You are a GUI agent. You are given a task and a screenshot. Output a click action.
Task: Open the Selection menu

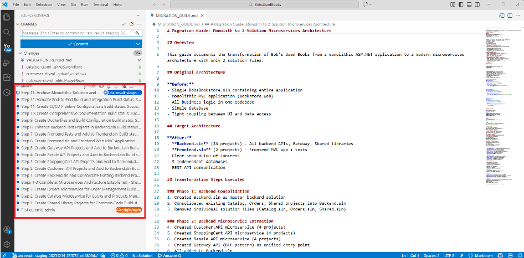44,4
